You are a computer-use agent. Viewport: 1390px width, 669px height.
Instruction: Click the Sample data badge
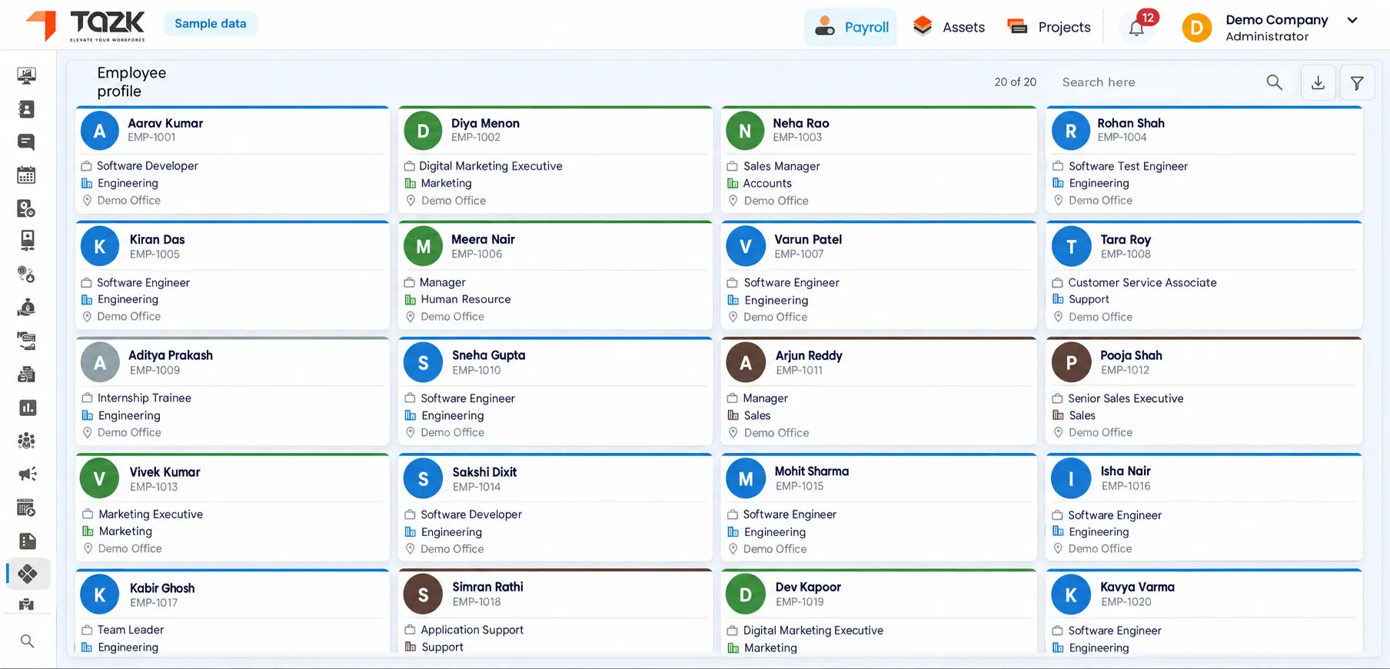(211, 24)
